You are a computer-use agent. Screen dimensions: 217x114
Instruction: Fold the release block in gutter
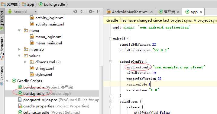[111, 107]
